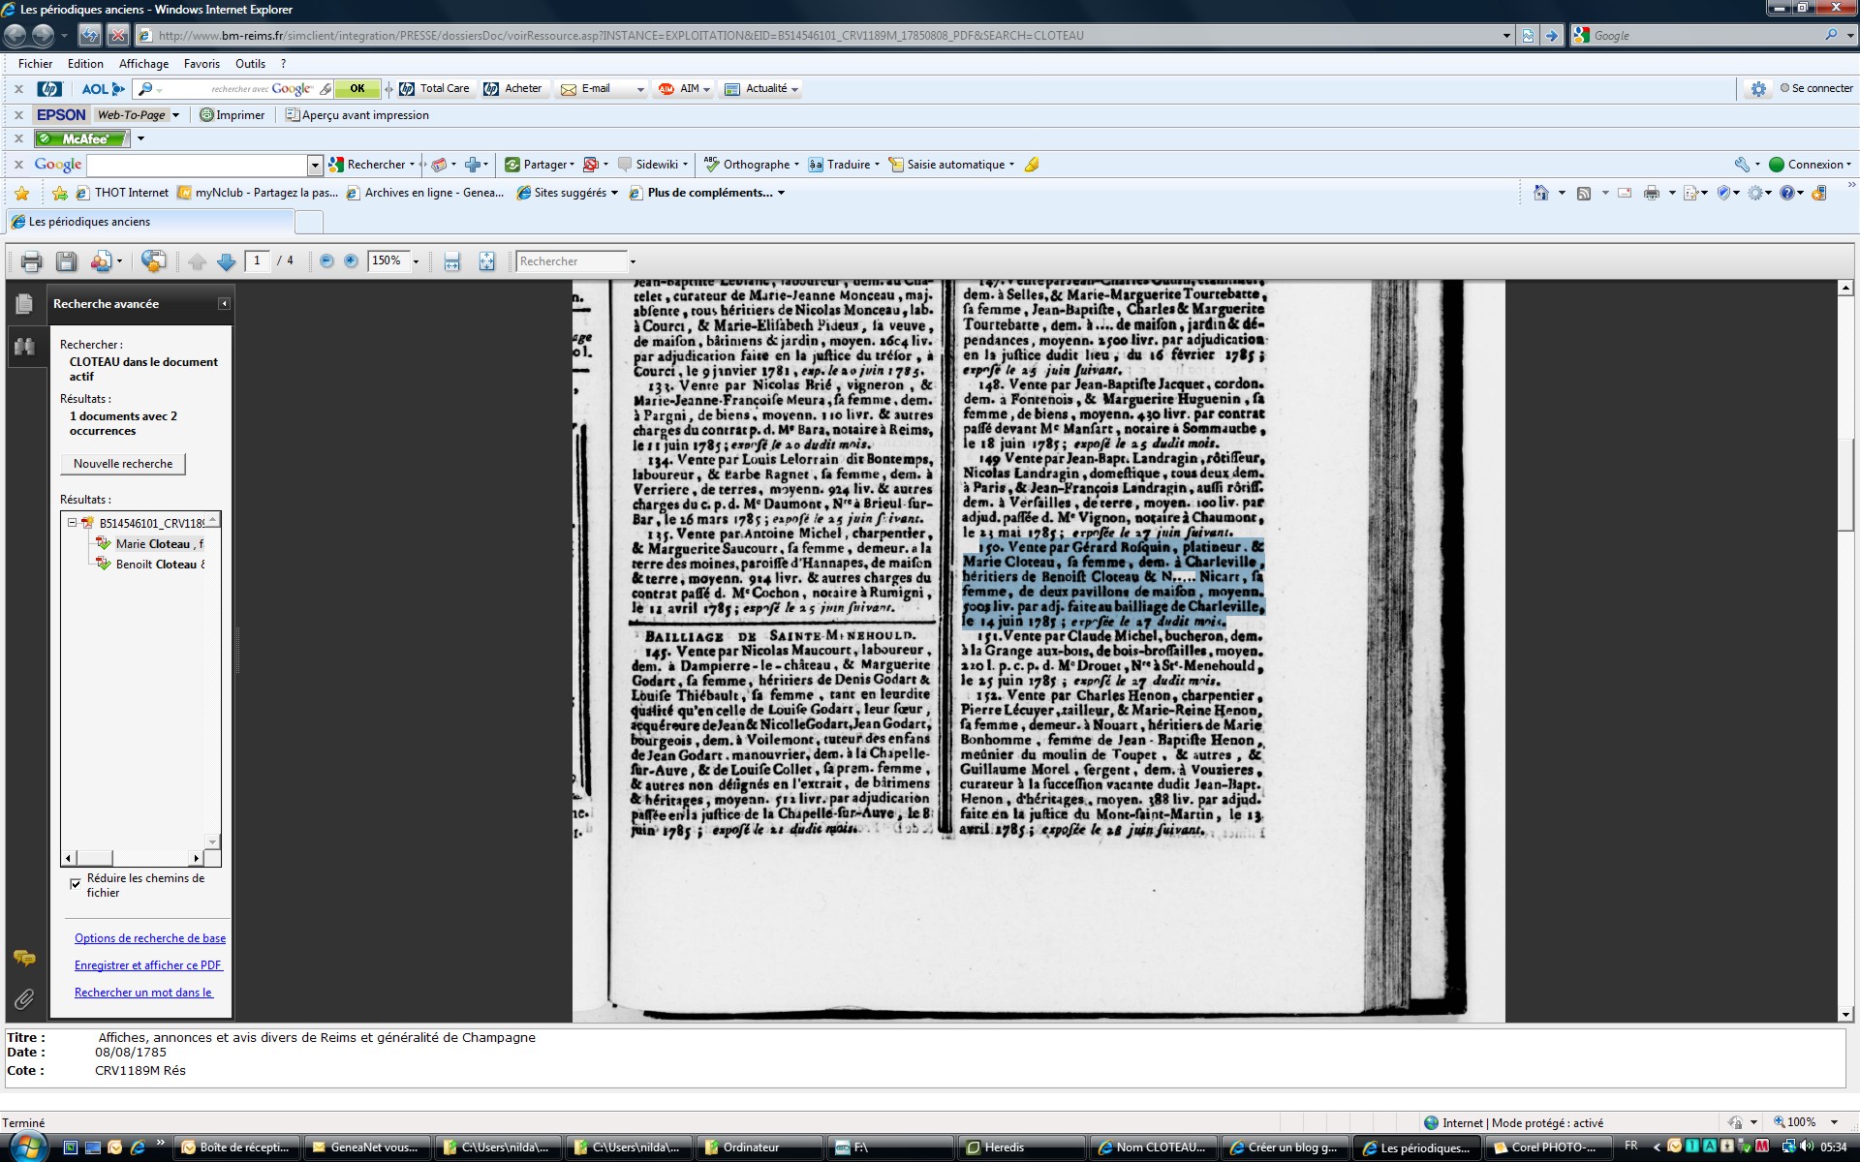
Task: Click the PDF print icon
Action: coord(31,261)
